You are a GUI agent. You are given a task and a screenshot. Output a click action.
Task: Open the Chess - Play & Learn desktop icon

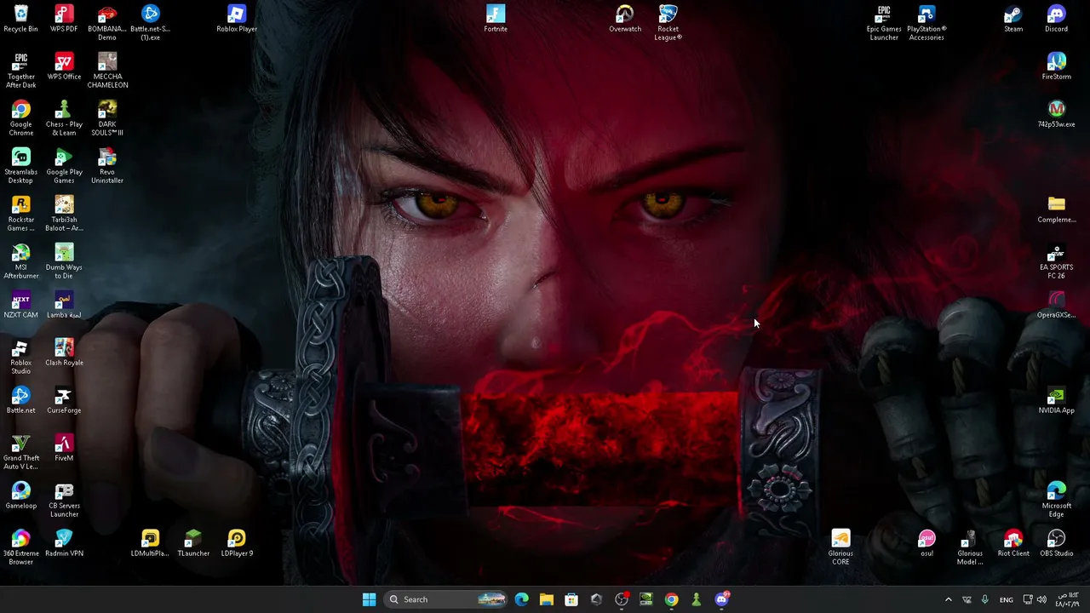(x=64, y=118)
